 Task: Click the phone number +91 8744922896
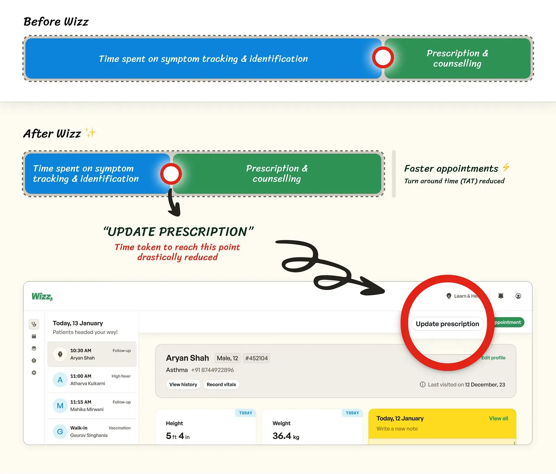212,370
